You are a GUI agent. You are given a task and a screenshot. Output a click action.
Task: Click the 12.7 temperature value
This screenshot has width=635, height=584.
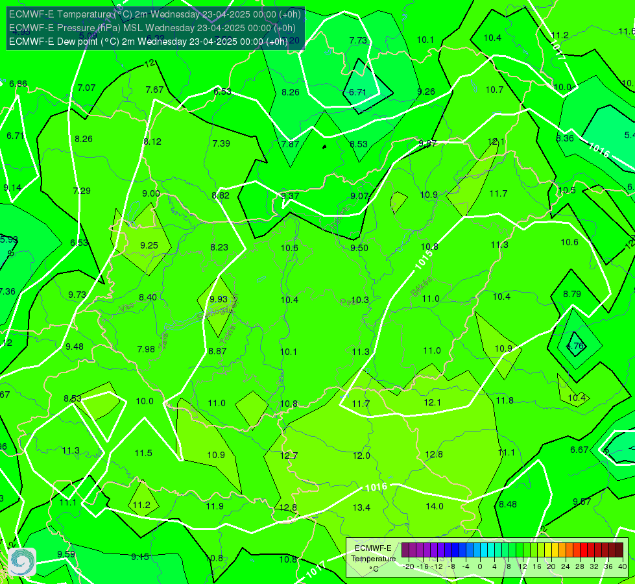pyautogui.click(x=289, y=456)
